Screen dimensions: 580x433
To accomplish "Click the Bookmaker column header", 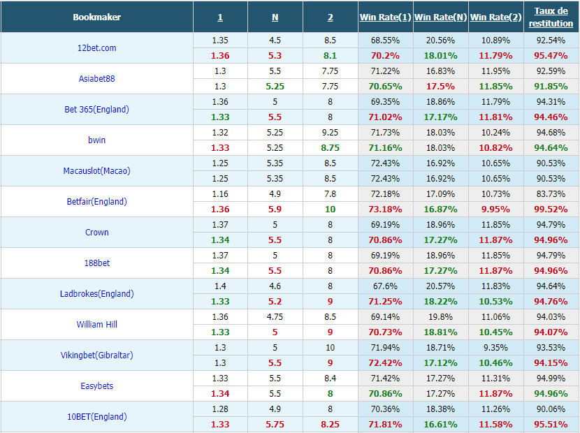I will coord(96,17).
